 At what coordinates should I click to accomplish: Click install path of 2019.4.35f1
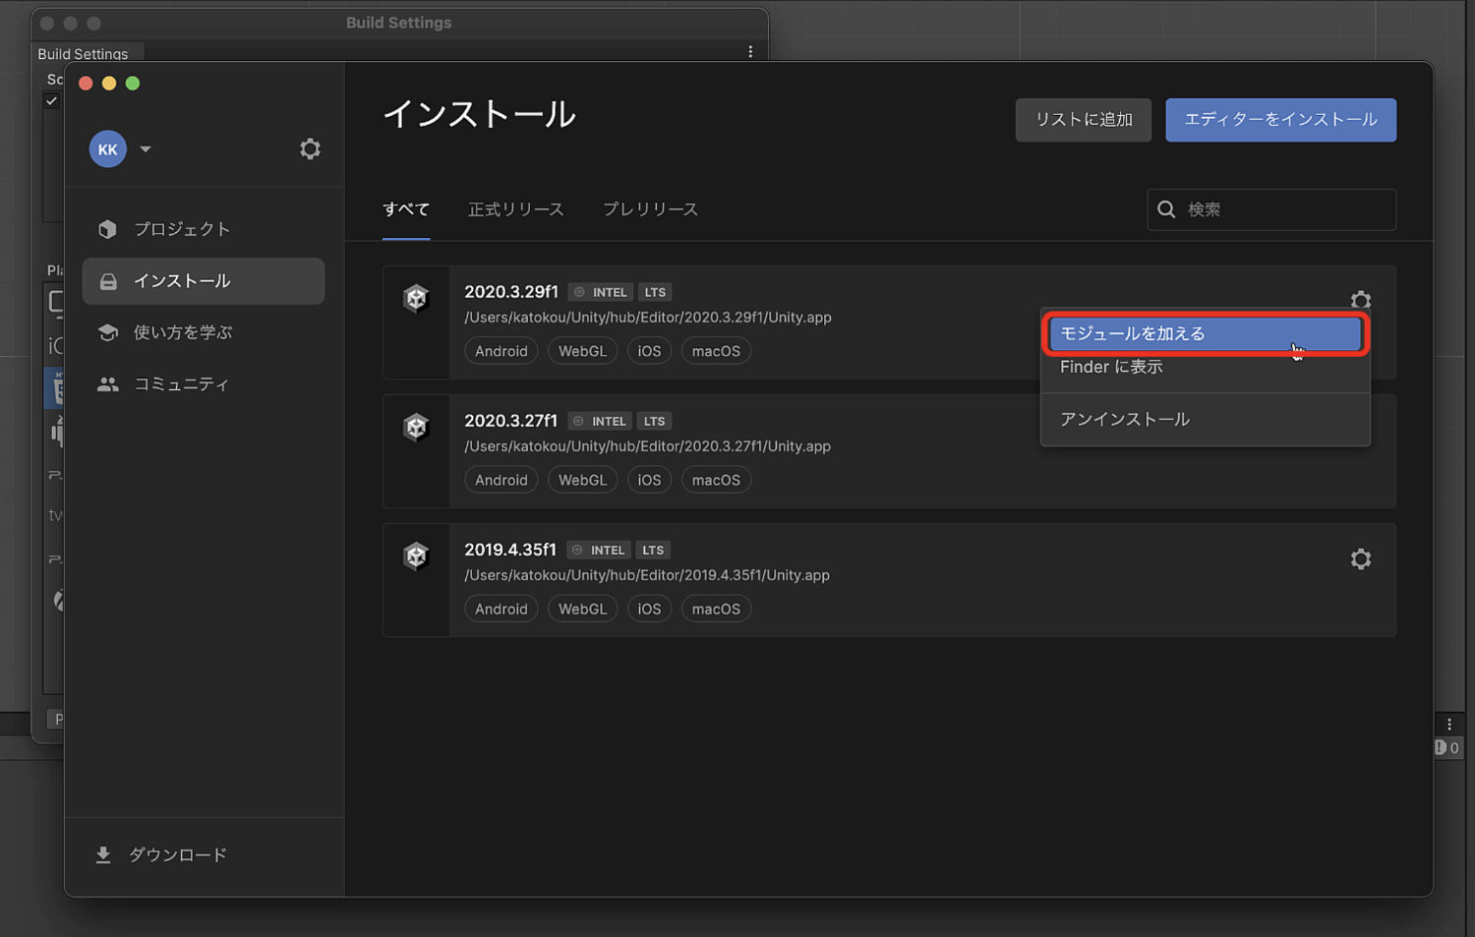647,575
